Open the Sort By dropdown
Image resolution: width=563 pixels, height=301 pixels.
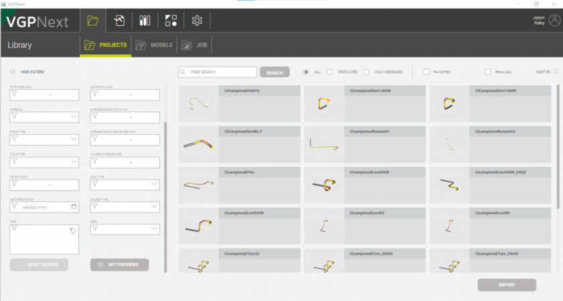tap(546, 72)
